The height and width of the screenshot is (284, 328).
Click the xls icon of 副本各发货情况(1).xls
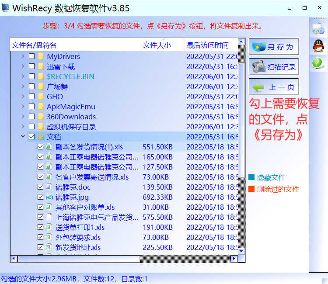click(x=49, y=146)
